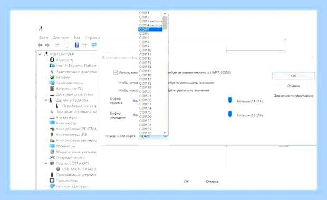Click the COM list scrollbar thumb

165,23
